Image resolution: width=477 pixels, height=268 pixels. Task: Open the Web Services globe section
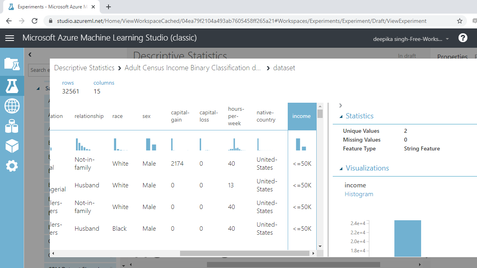click(12, 106)
